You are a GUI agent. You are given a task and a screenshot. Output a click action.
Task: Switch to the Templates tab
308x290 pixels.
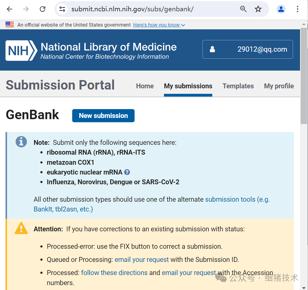(238, 86)
